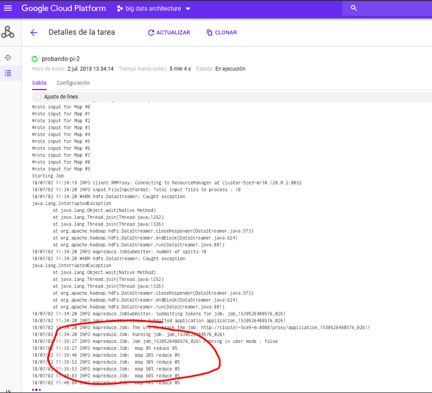Switch to the Salida tab

pyautogui.click(x=39, y=83)
